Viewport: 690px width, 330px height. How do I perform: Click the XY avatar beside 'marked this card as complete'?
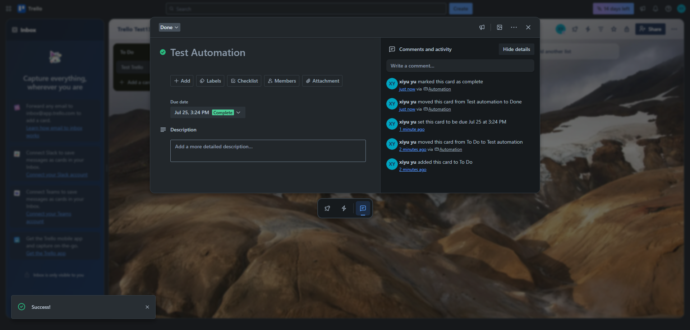[x=392, y=84]
